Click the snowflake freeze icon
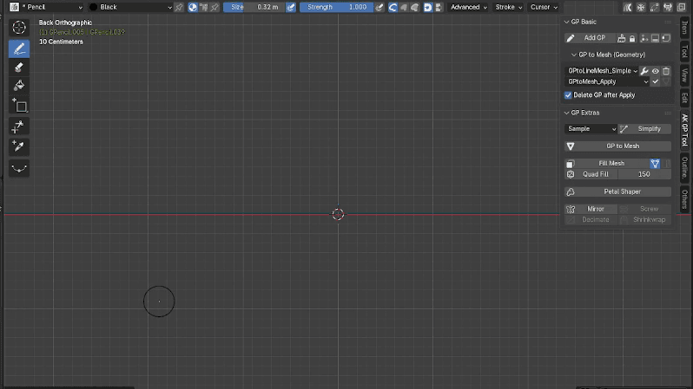This screenshot has height=389, width=693. [x=640, y=7]
